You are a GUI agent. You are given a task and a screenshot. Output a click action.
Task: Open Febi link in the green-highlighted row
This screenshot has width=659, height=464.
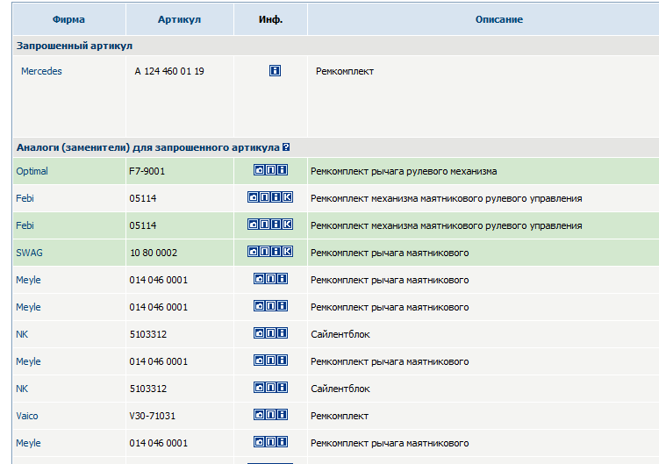(x=25, y=225)
